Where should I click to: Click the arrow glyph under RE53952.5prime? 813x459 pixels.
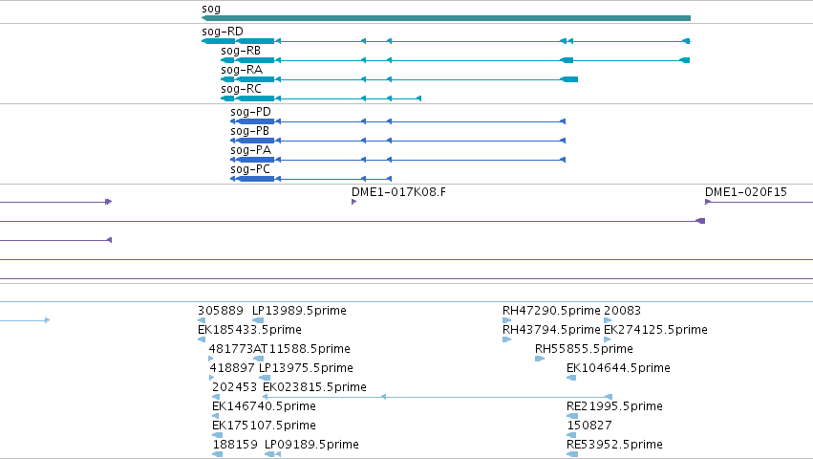click(x=572, y=454)
